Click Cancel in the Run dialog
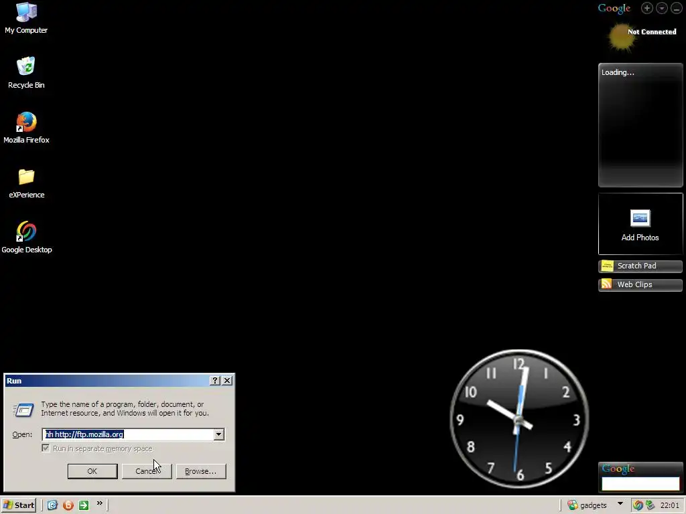Screen dimensions: 686x514 (x=147, y=471)
